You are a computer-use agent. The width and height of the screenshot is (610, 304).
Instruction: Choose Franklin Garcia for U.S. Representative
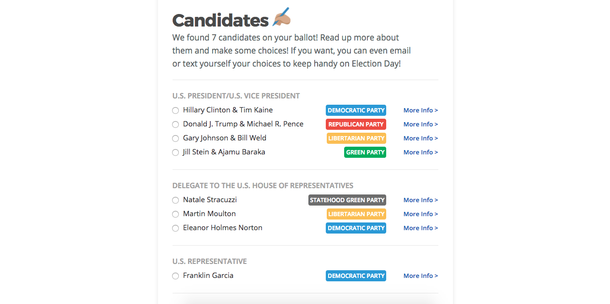[x=175, y=276]
